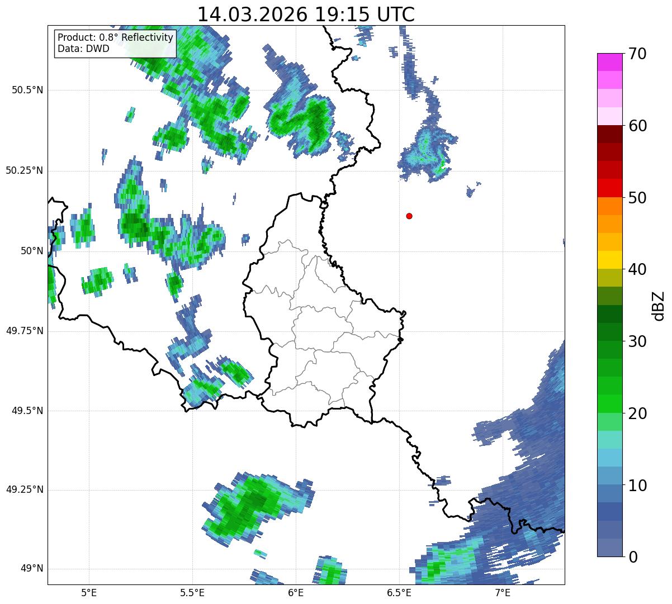Click the latitude label 50.5°N
This screenshot has width=672, height=604.
(28, 90)
